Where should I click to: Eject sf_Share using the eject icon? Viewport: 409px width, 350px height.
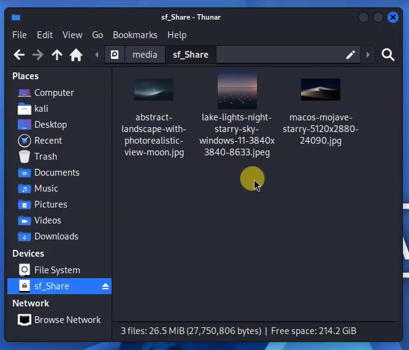tap(105, 286)
